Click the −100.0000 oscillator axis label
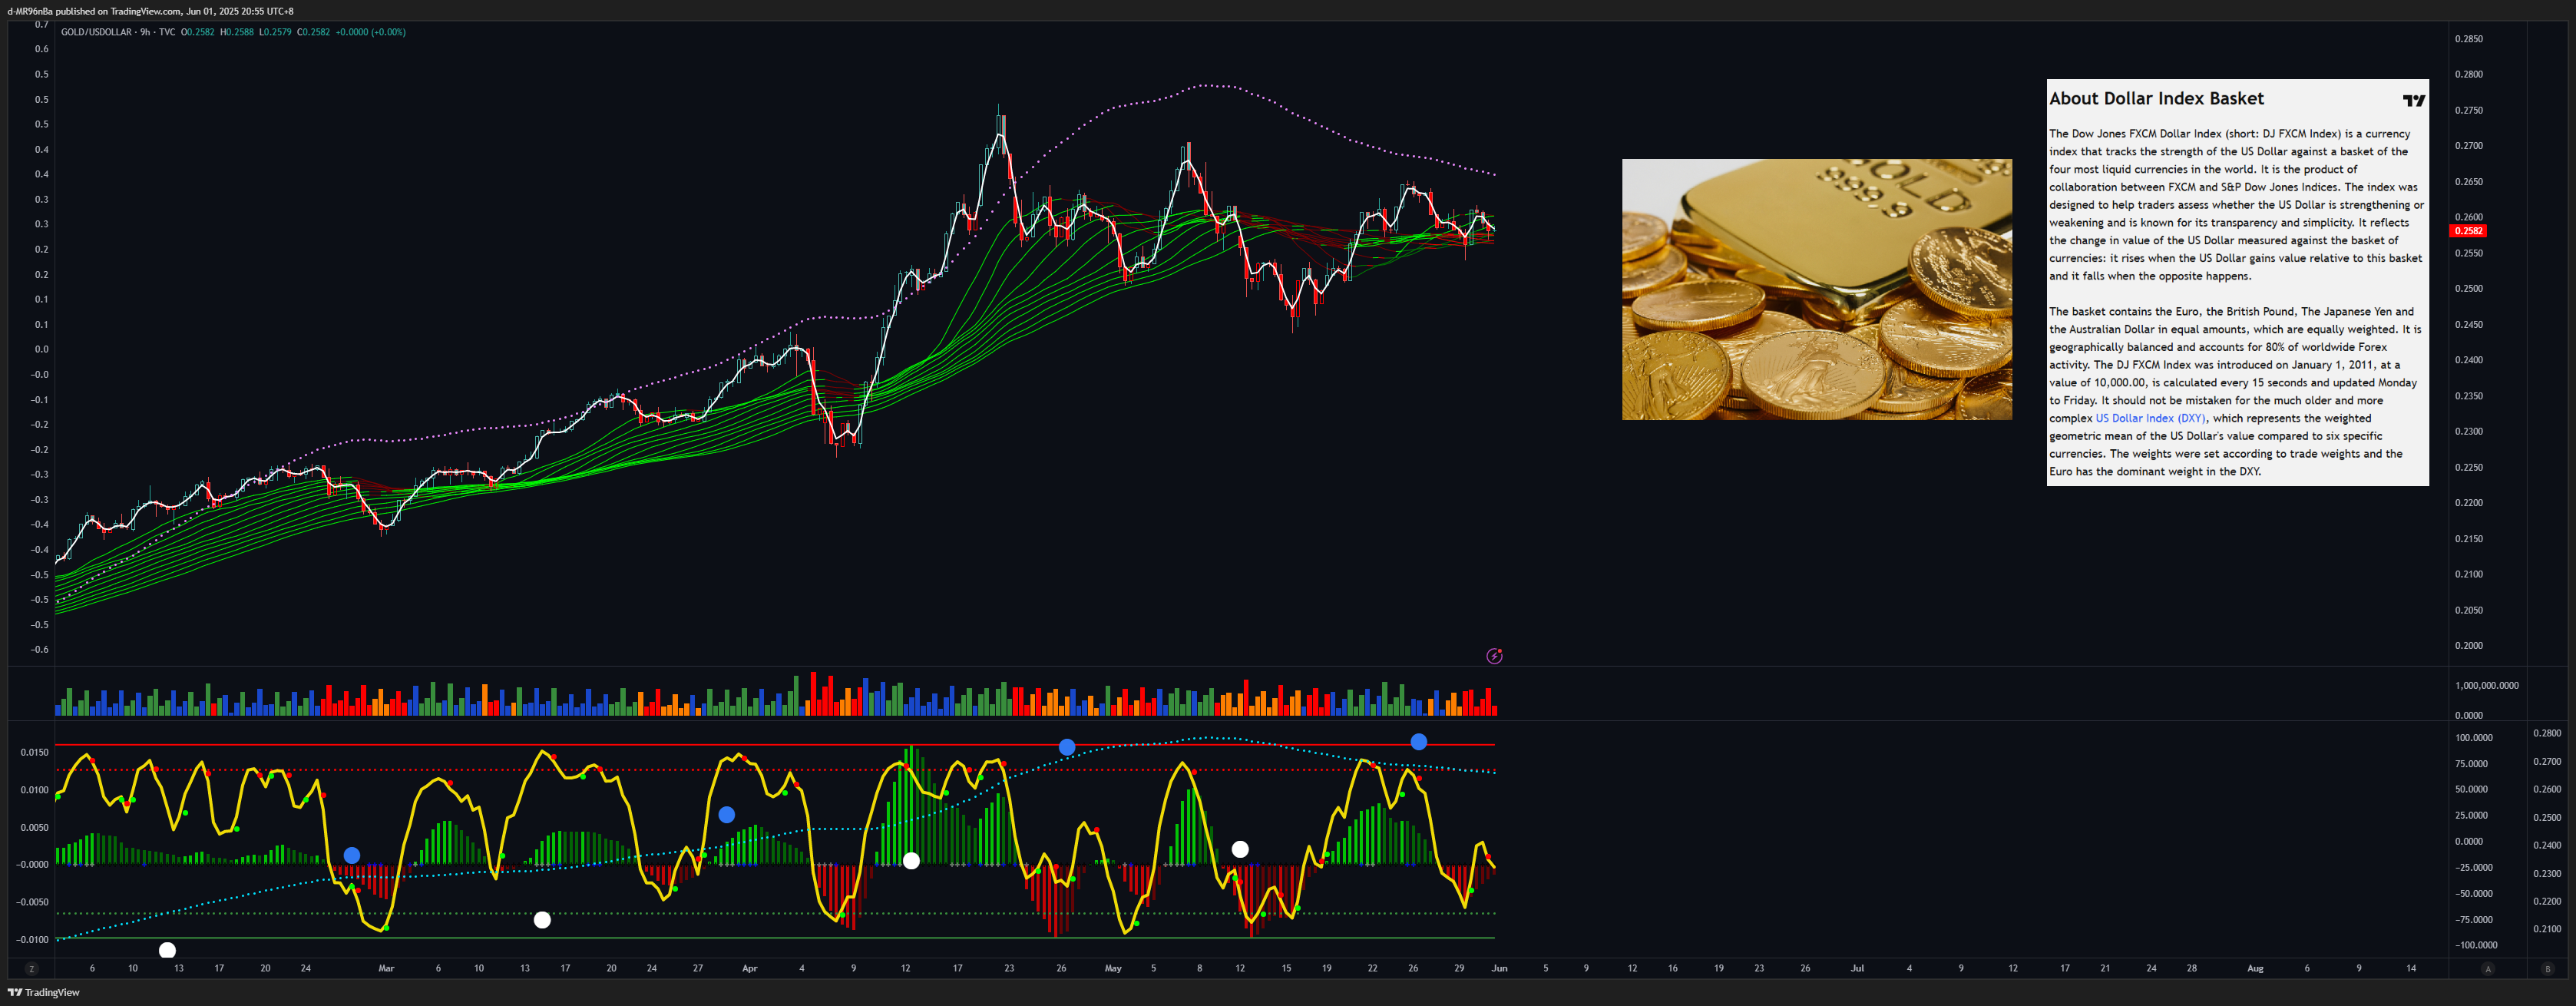The width and height of the screenshot is (2576, 1006). [x=2475, y=945]
